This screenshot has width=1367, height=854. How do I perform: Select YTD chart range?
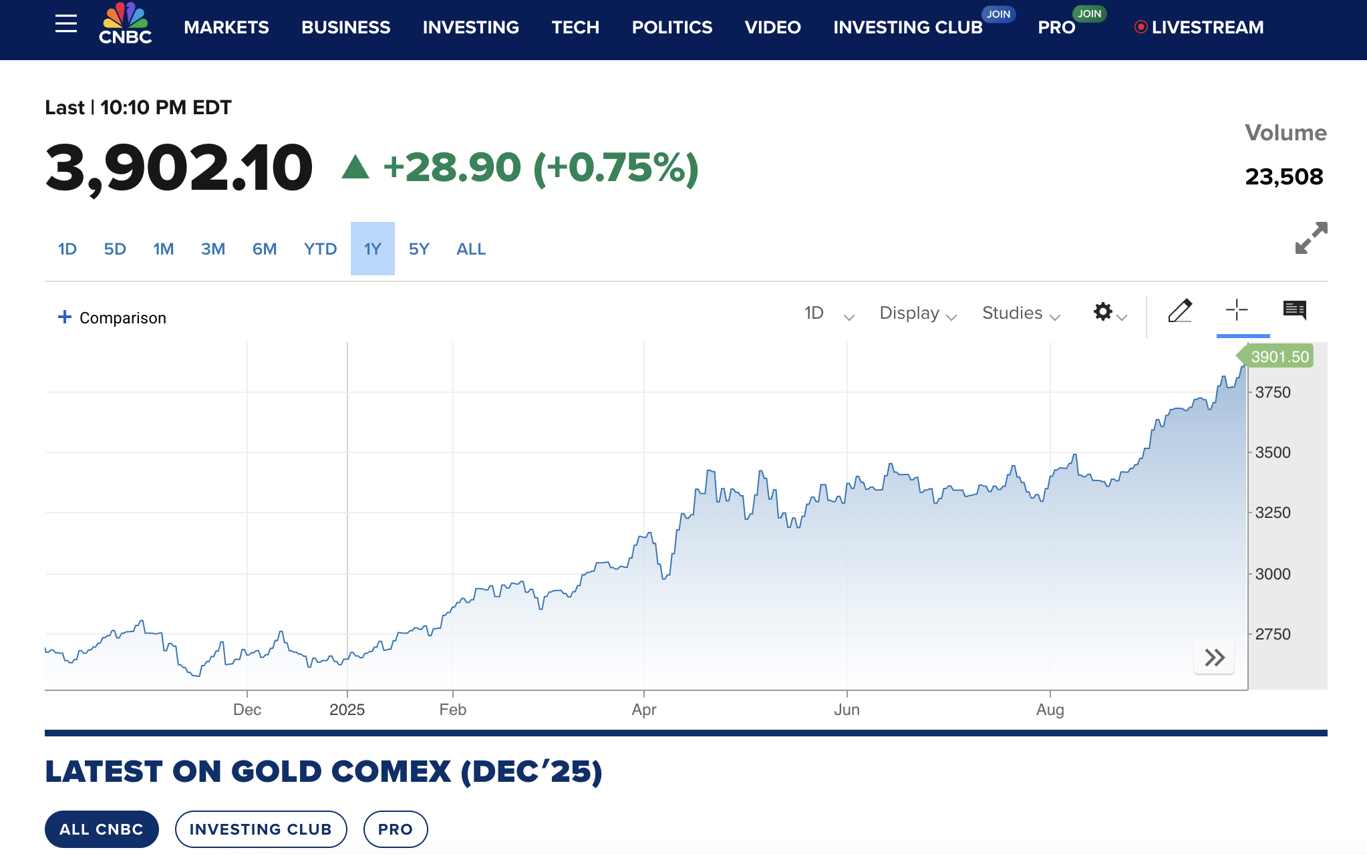pos(320,249)
